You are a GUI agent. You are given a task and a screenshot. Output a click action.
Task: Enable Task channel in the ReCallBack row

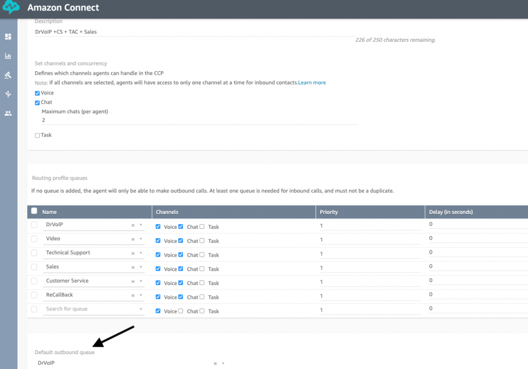coord(202,297)
